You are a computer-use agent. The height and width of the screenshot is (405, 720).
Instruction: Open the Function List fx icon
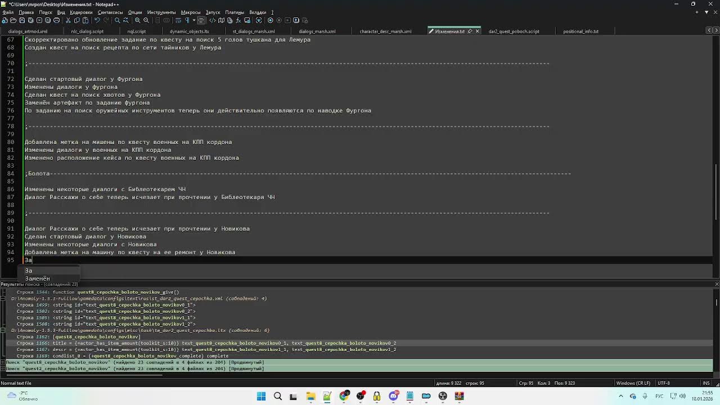coord(238,20)
